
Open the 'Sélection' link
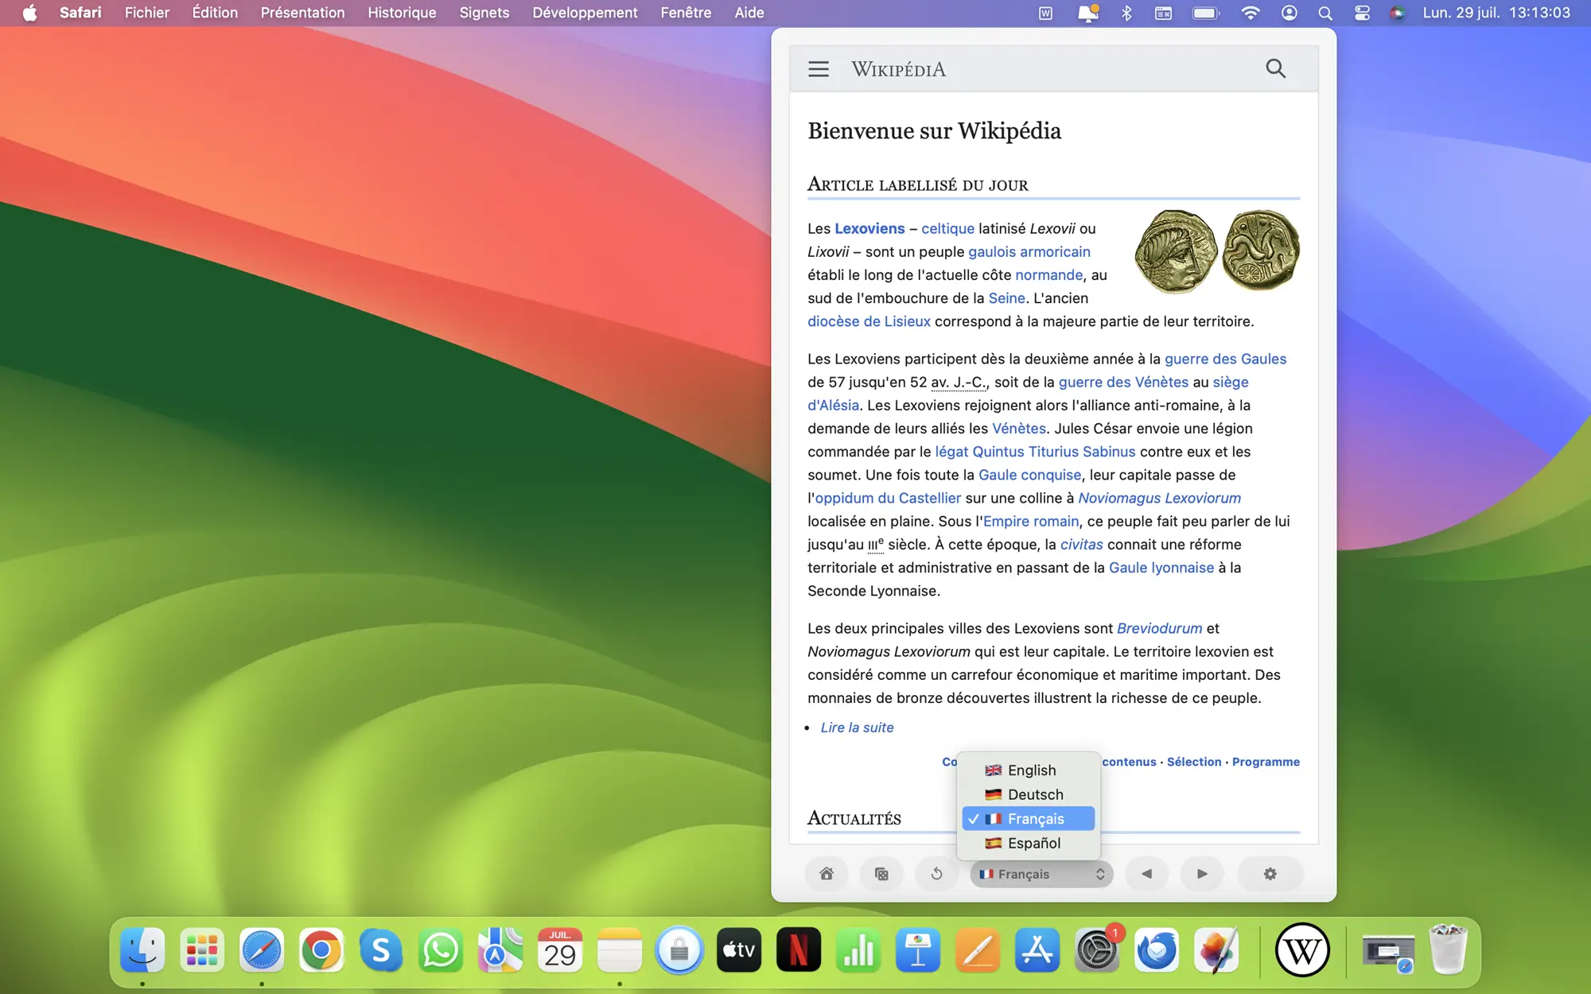tap(1193, 762)
